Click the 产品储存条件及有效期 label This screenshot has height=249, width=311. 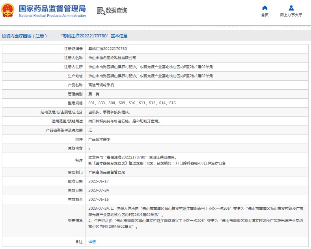(x=64, y=130)
